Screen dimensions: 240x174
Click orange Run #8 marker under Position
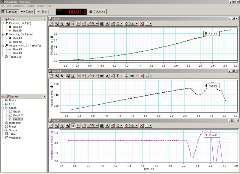[x=10, y=30]
